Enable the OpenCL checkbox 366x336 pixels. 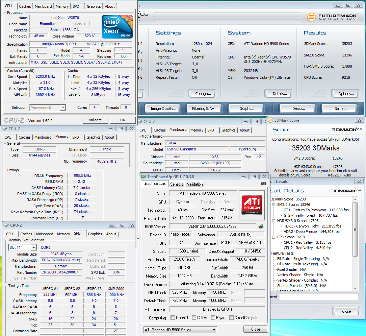[x=173, y=318]
